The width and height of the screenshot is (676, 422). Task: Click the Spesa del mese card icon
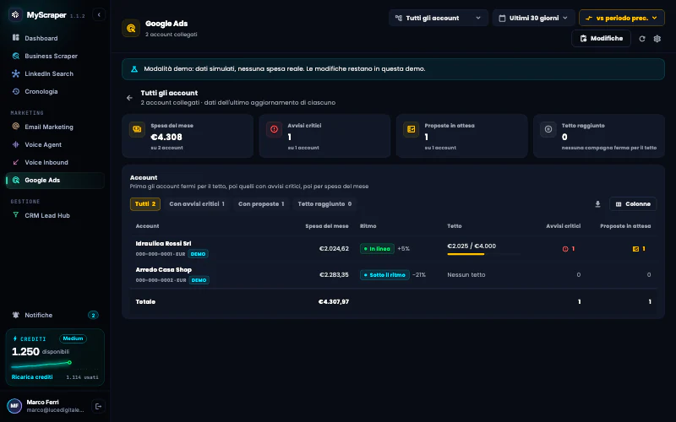coord(137,129)
